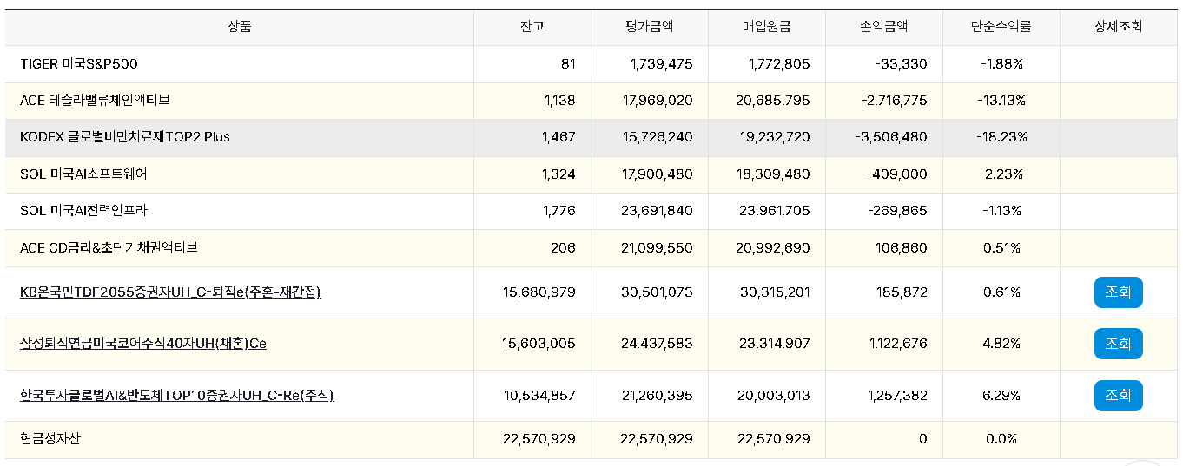Click the 평가금액 column header
1183x466 pixels.
649,27
